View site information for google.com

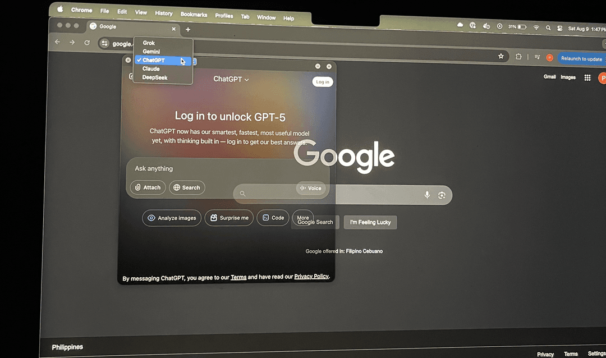pyautogui.click(x=104, y=43)
